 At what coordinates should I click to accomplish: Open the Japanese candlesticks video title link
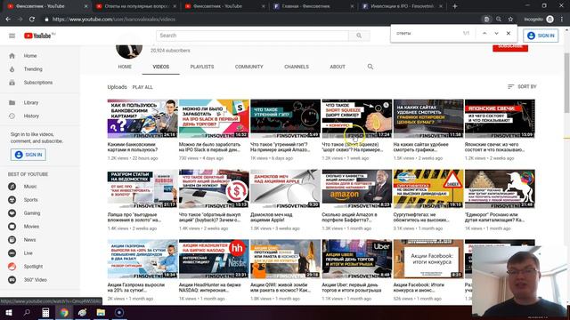[494, 147]
